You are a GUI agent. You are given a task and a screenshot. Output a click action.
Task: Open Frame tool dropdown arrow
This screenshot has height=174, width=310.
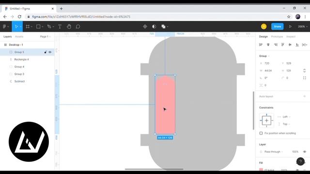click(31, 27)
